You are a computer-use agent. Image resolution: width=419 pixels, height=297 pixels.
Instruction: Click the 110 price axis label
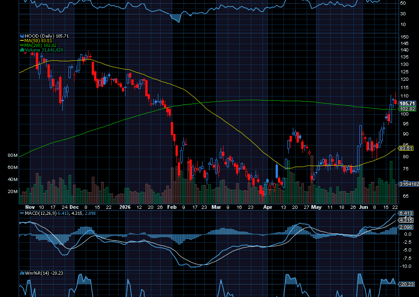pyautogui.click(x=405, y=96)
